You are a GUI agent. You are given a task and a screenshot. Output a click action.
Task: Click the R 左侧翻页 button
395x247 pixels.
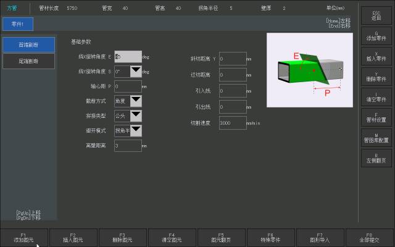(376, 158)
